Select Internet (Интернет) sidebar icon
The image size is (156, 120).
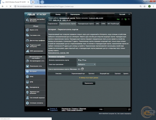tap(27, 71)
